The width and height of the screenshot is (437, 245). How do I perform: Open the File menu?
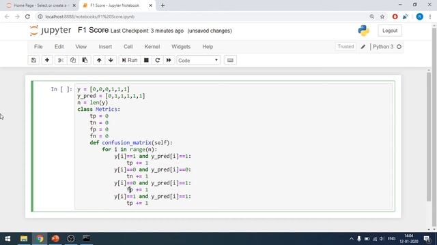pos(38,47)
